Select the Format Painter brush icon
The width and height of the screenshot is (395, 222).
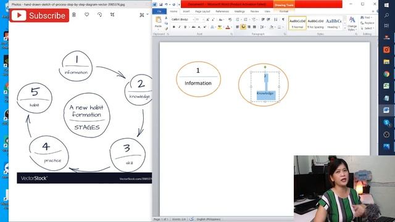coord(166,28)
